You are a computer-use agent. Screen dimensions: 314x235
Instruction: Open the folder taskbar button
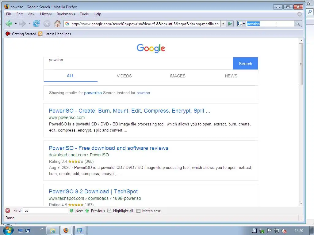pos(53,231)
